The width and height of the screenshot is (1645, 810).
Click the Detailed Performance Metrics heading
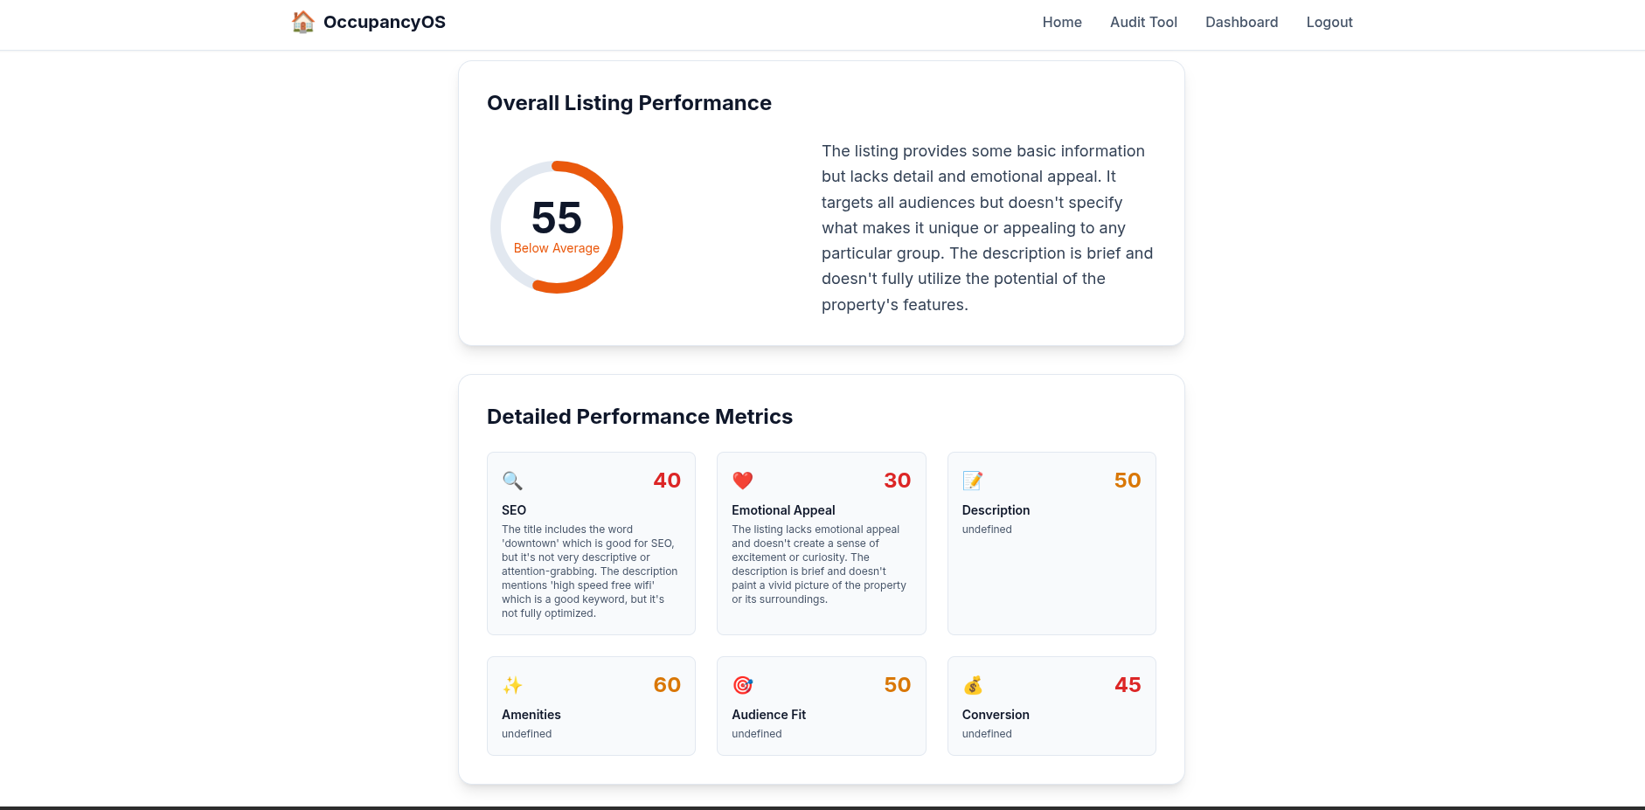click(x=640, y=417)
